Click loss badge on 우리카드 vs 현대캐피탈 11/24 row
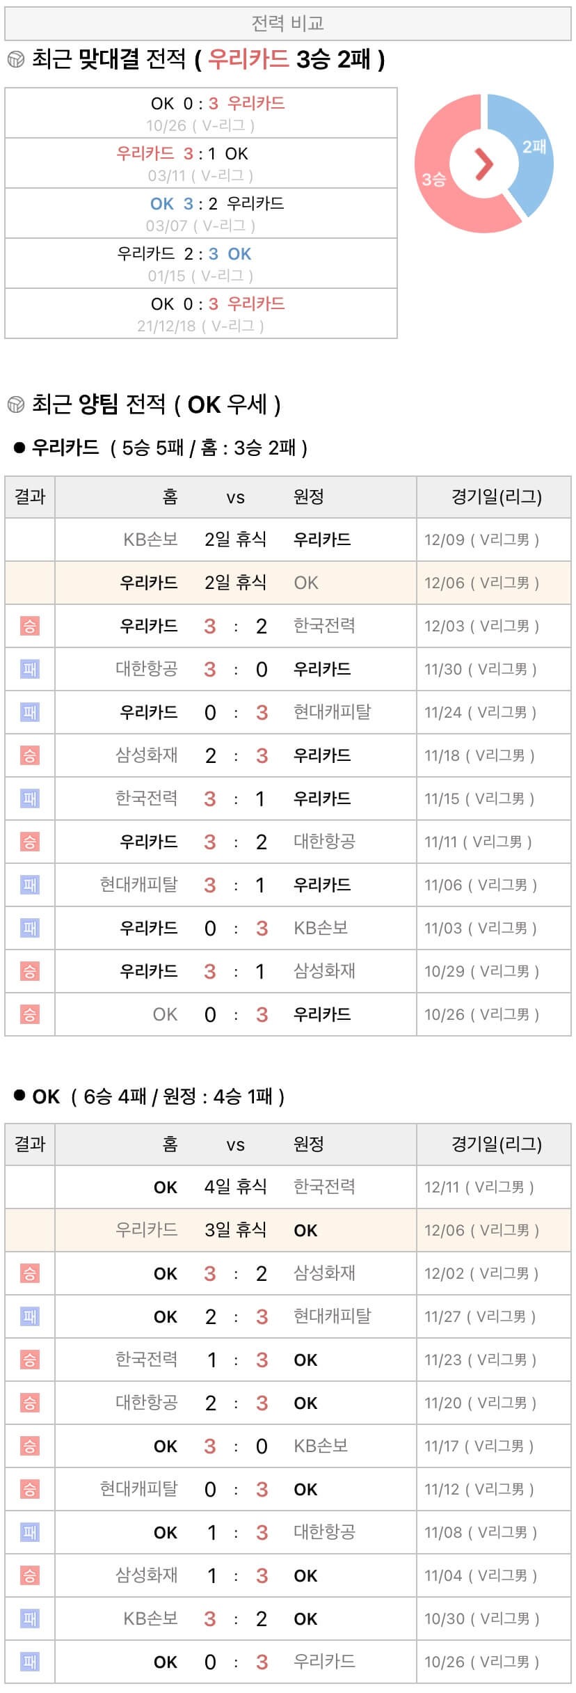The image size is (576, 1693). click(30, 712)
